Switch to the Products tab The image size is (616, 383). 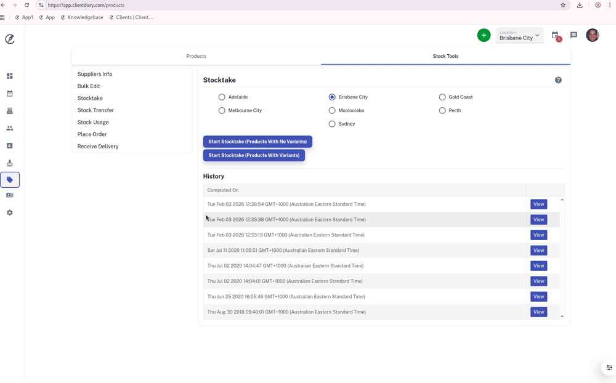pos(196,56)
